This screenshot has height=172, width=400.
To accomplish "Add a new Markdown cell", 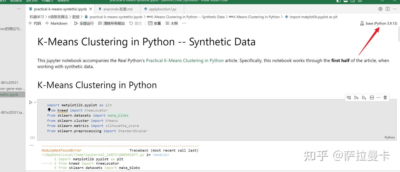I will click(56, 23).
